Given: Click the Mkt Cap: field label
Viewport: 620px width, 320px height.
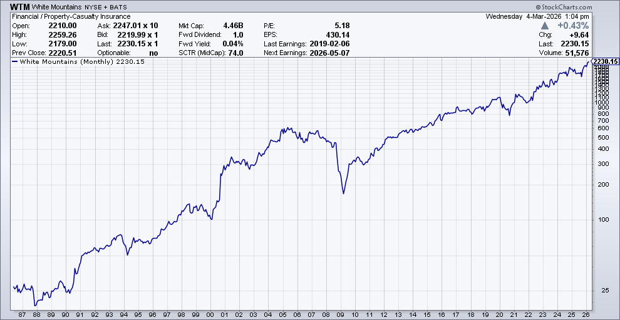Looking at the screenshot, I should (x=192, y=26).
